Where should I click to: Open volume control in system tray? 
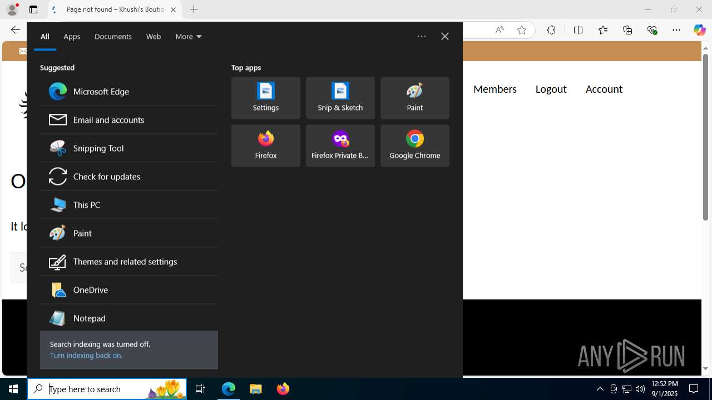tap(640, 389)
